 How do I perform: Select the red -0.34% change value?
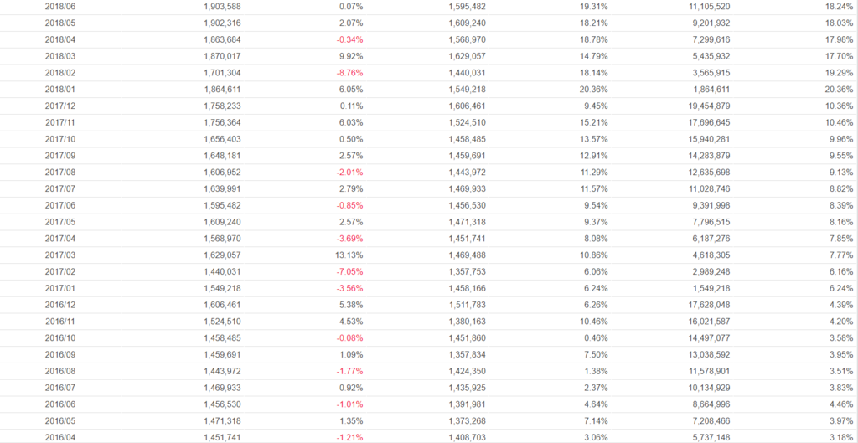[x=349, y=39]
